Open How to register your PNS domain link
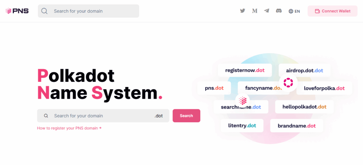 [69, 128]
